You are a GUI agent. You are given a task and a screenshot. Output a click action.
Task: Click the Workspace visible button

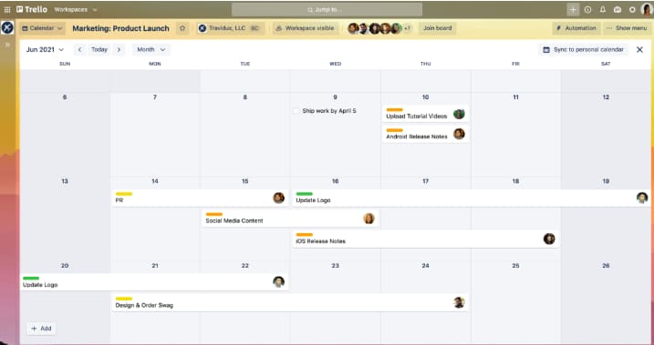(306, 28)
